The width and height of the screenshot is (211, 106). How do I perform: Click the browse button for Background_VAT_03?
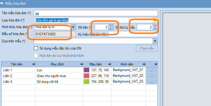click(x=151, y=82)
